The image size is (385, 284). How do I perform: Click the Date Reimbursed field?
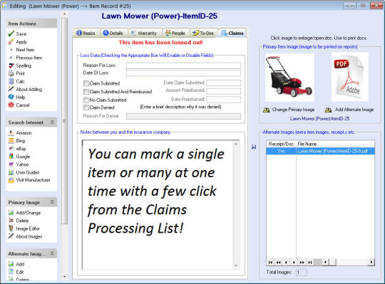click(223, 99)
